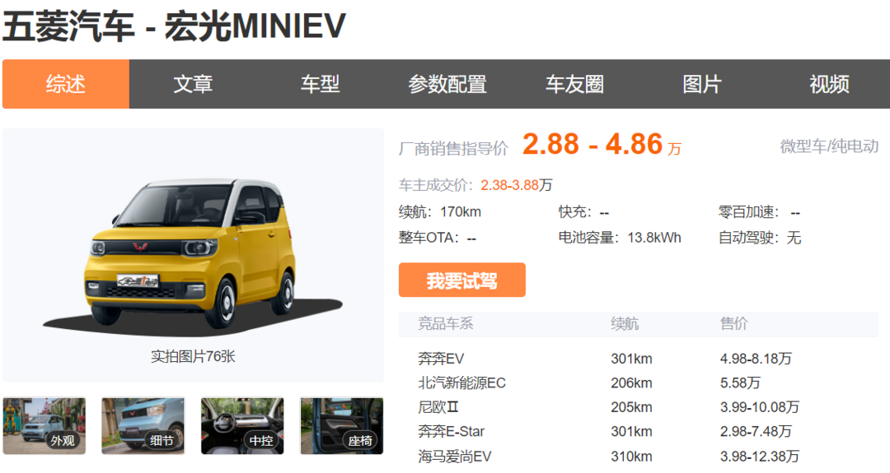Click the 厂商销售指导价 label
This screenshot has width=890, height=473.
453,148
